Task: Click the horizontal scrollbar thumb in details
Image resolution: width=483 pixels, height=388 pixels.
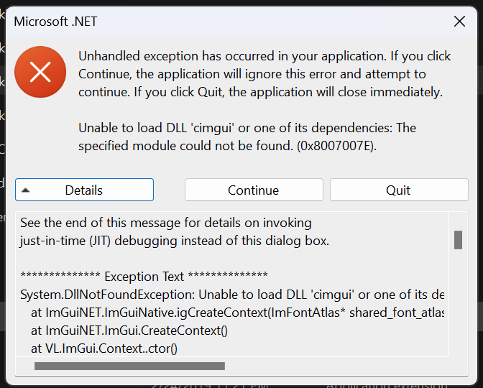Action: point(129,366)
